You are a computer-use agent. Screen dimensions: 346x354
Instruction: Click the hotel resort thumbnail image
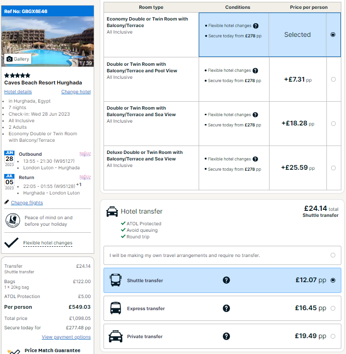click(x=48, y=42)
